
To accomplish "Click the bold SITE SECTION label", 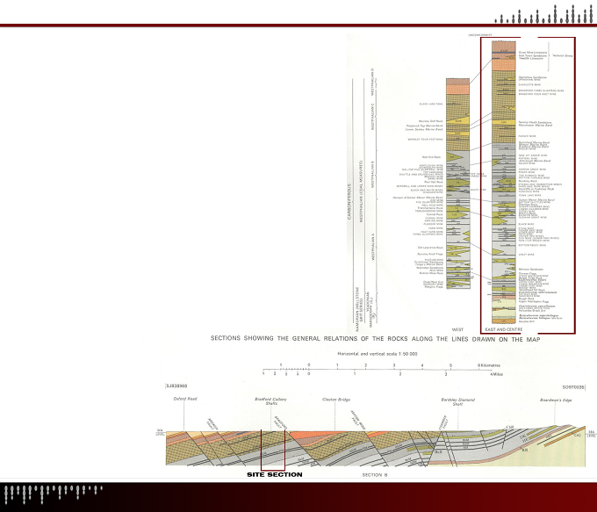I will (x=275, y=474).
